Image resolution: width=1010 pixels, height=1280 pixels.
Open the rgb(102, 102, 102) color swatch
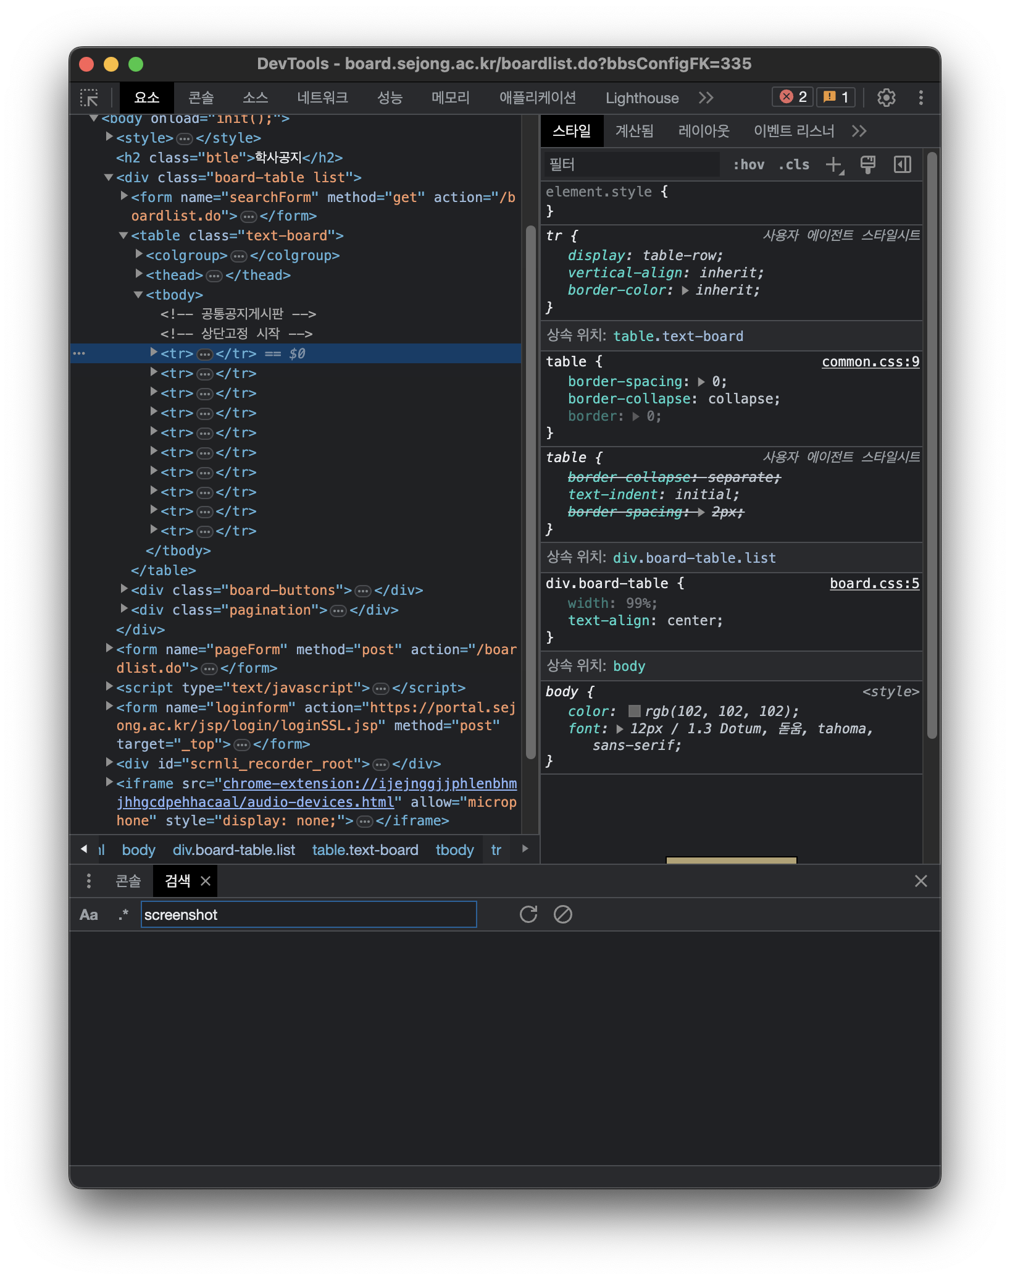634,711
